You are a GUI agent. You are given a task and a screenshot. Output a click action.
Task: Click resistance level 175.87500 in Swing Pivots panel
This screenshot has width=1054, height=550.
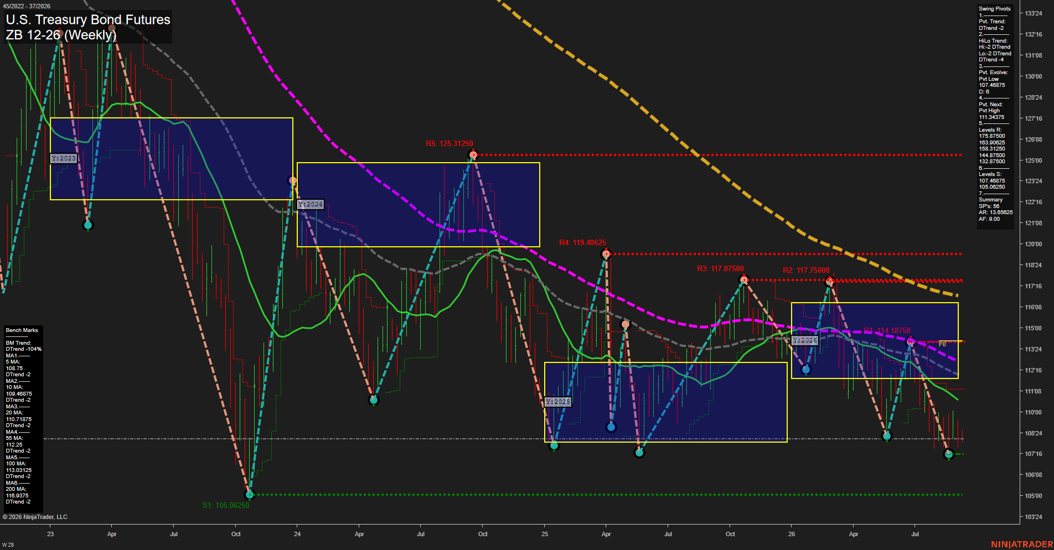(992, 136)
